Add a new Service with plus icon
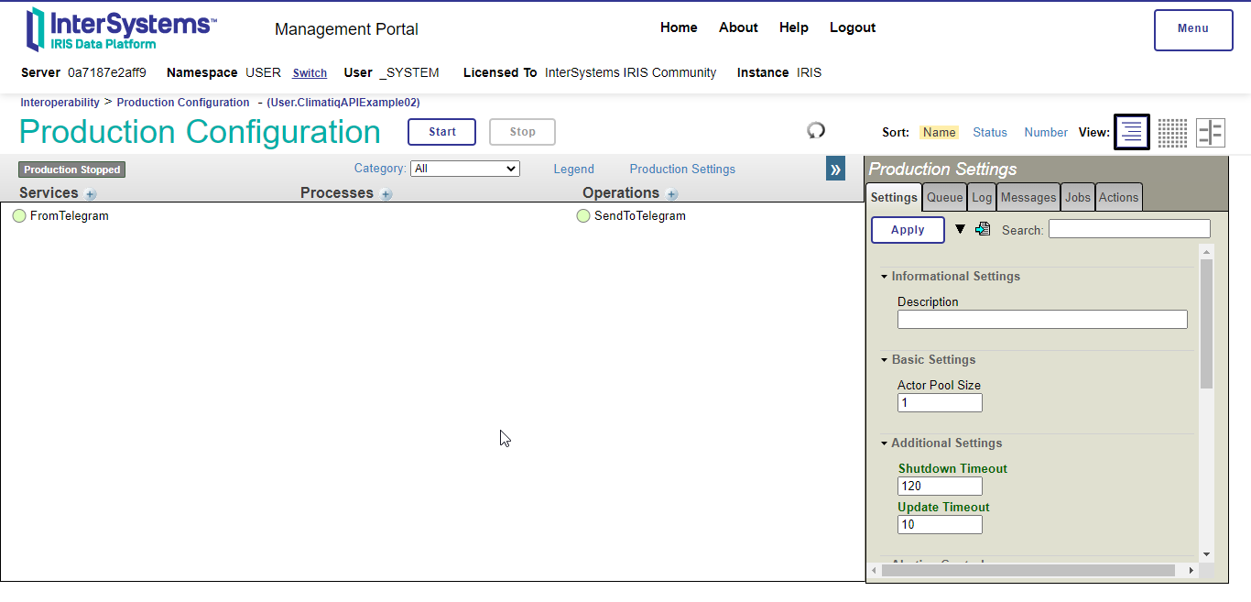Screen dimensions: 1251x602 tap(91, 194)
